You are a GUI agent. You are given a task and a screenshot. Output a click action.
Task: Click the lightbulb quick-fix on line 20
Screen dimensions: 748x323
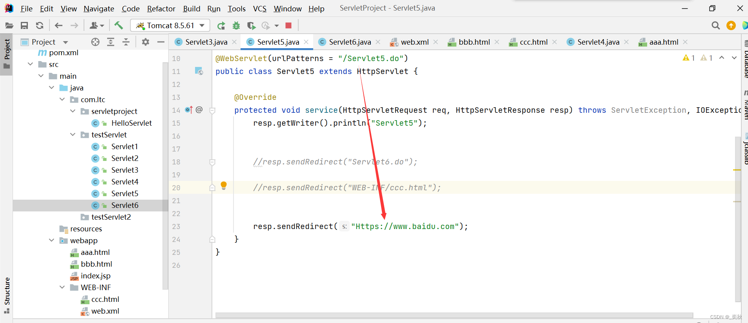224,186
